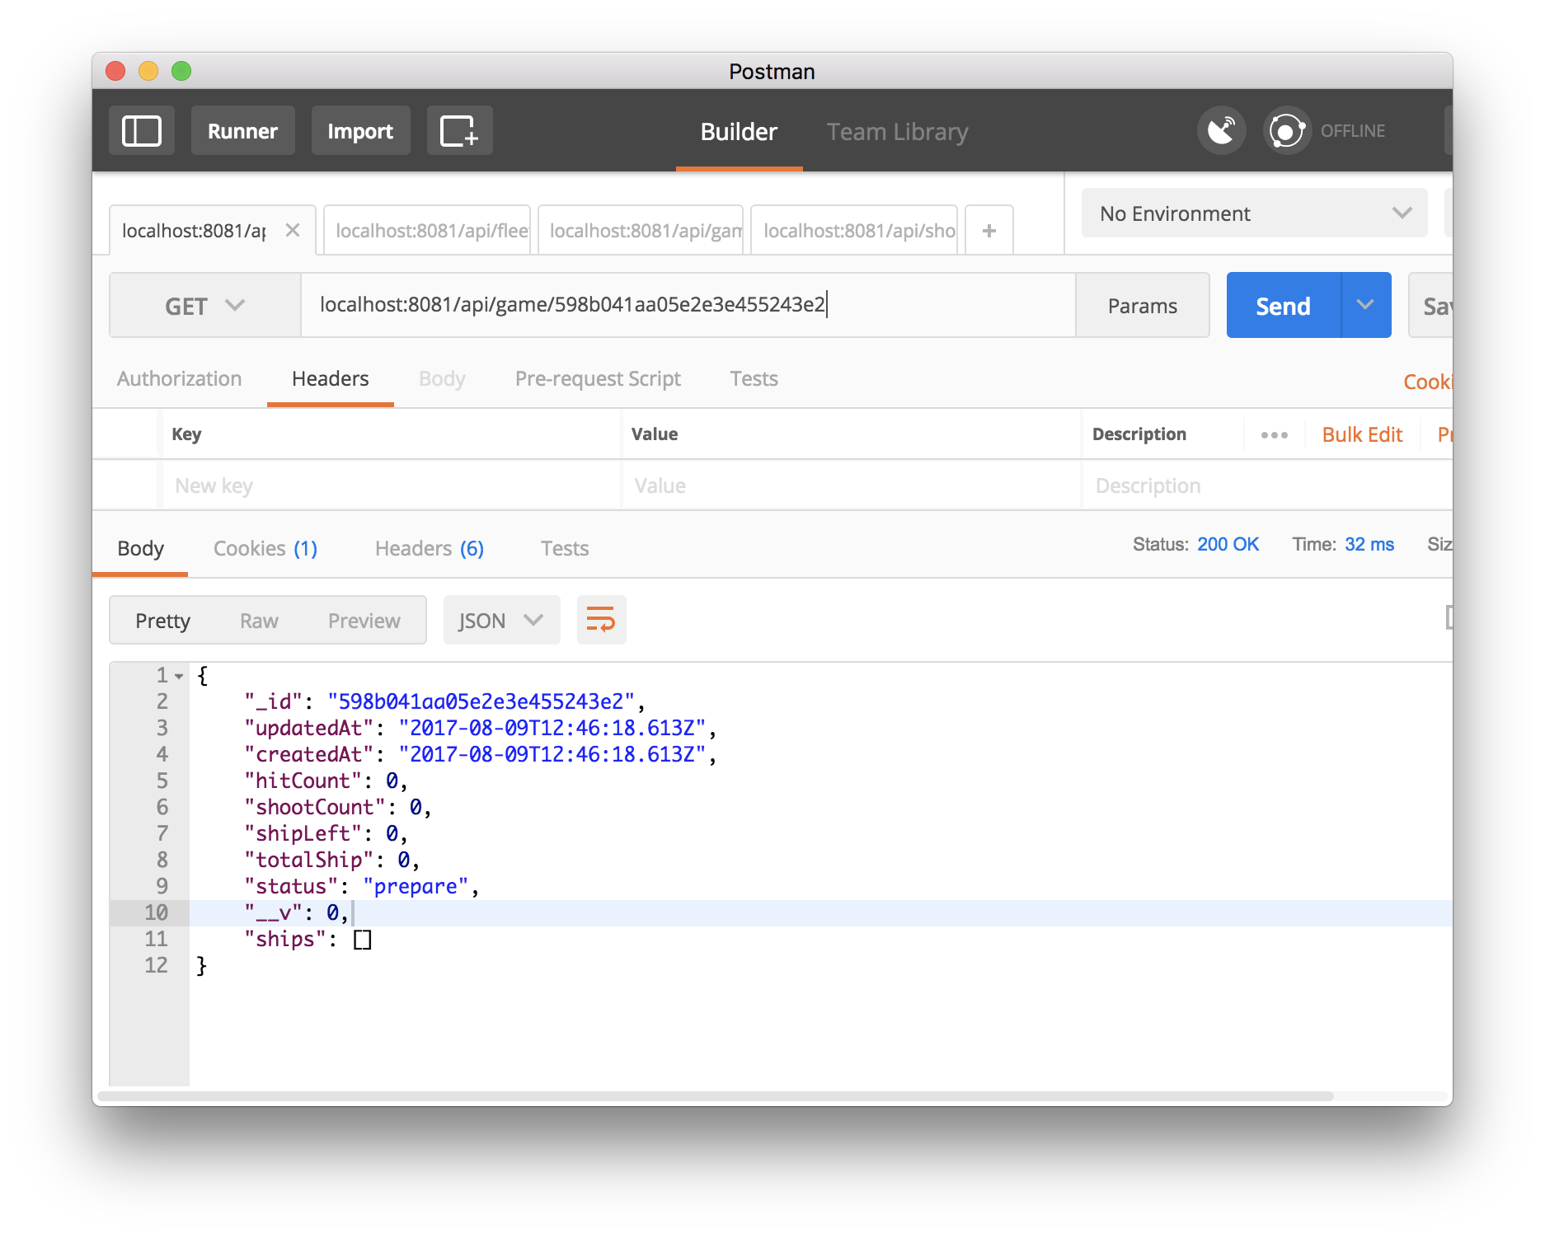
Task: Open the Pre-request Script tab
Action: [x=598, y=379]
